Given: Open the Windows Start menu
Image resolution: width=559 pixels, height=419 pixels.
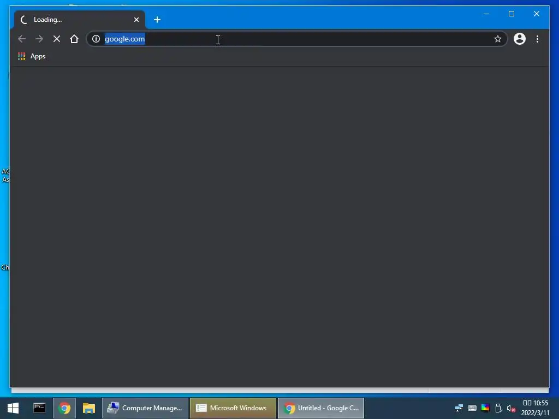Looking at the screenshot, I should click(x=13, y=408).
